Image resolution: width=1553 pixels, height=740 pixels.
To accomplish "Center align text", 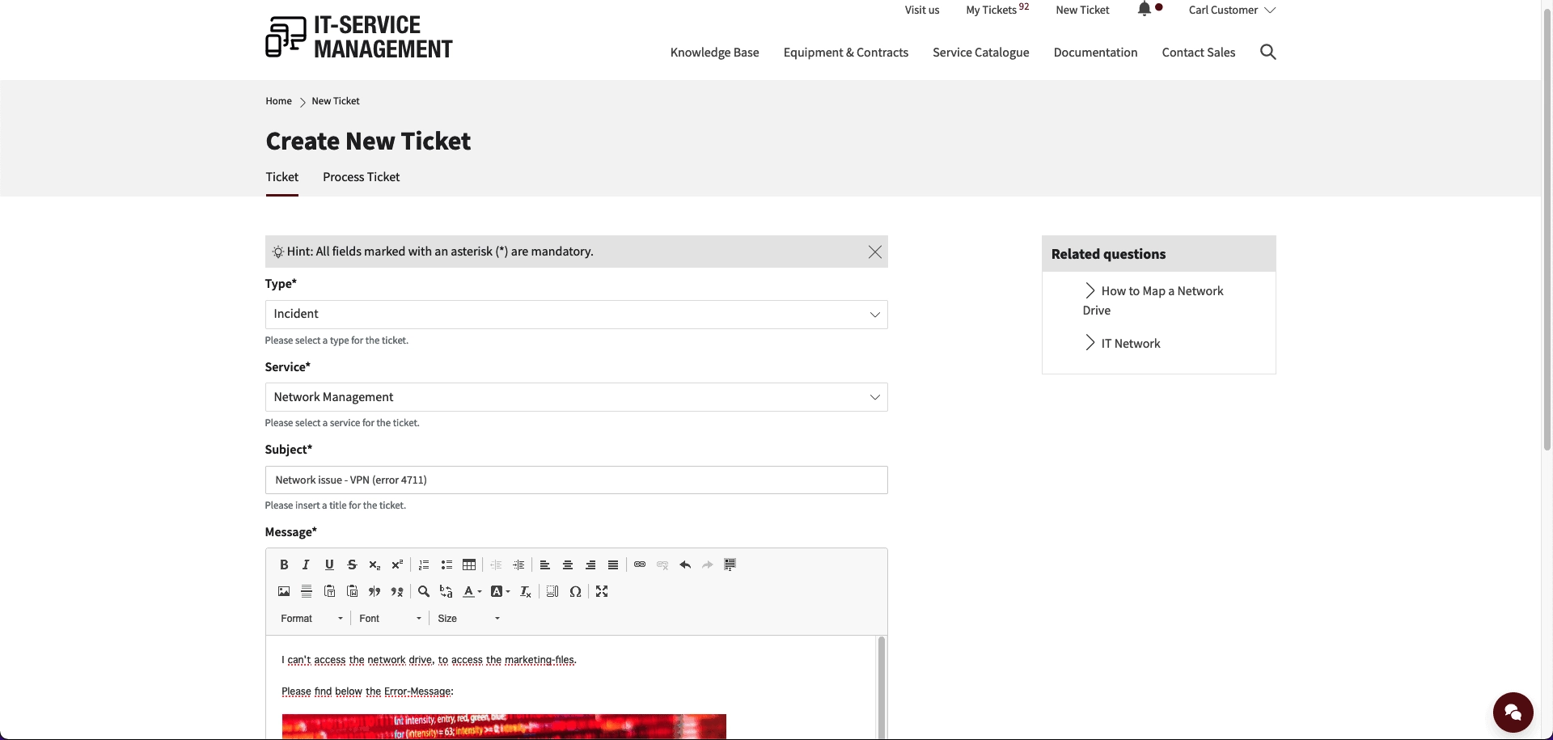I will [568, 565].
